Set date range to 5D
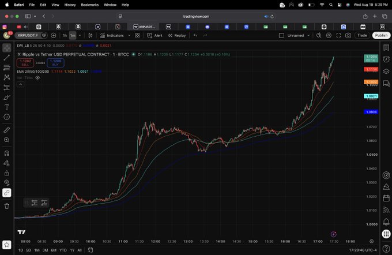This screenshot has width=392, height=255. [28, 250]
